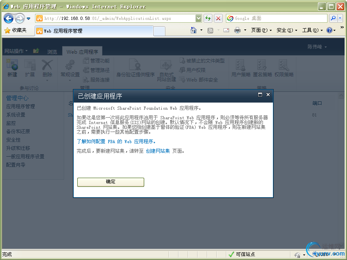Open the 页面(P) menu
The width and height of the screenshot is (347, 260).
point(261,30)
